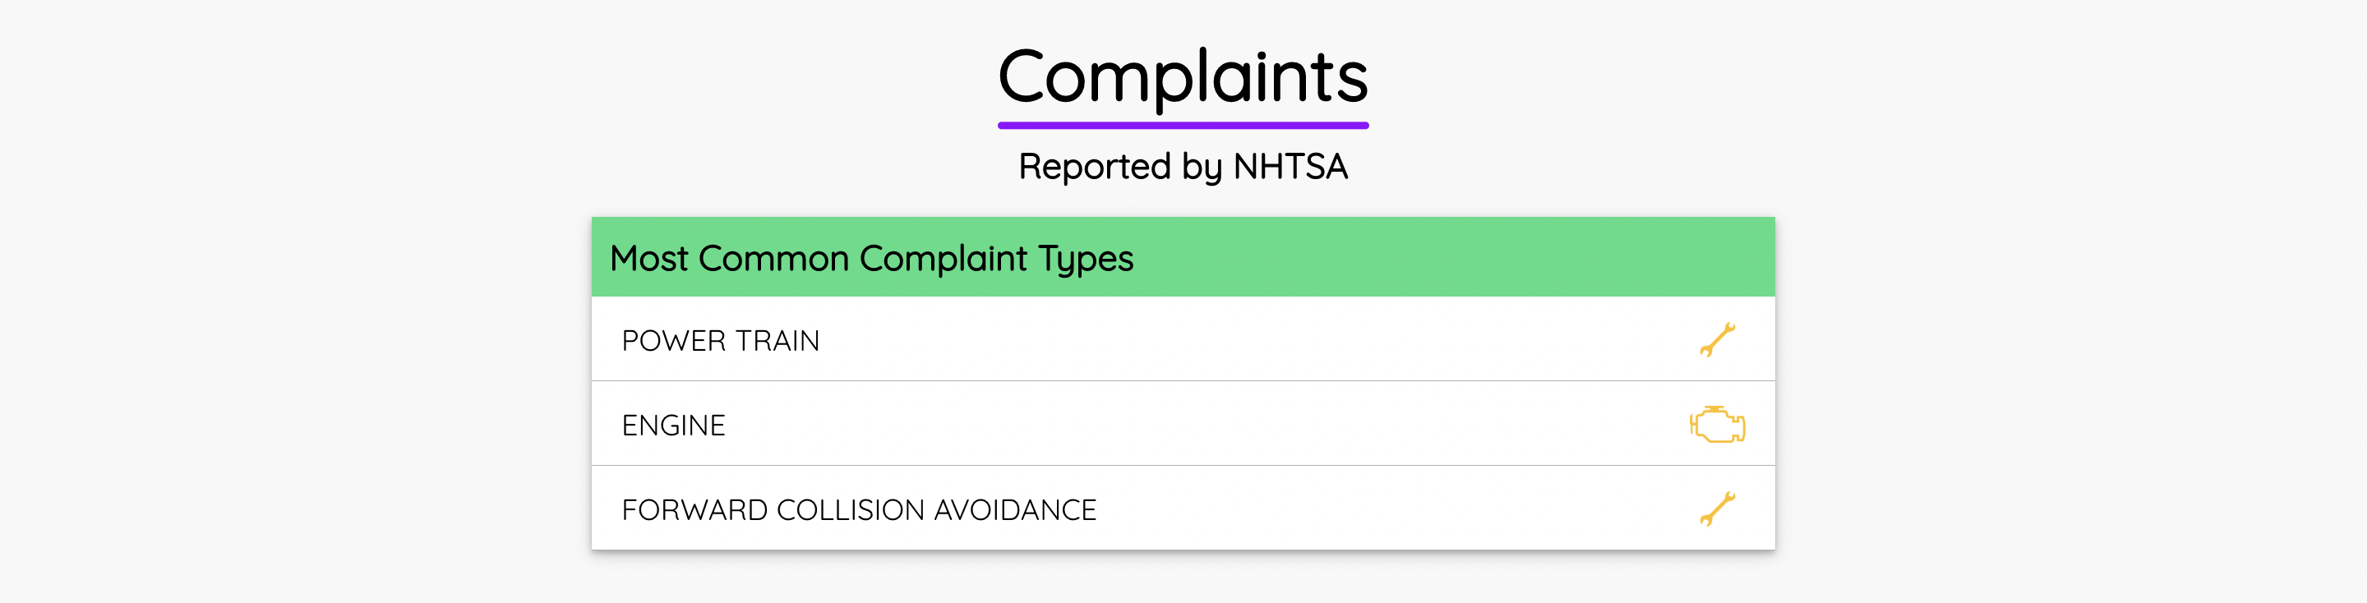The height and width of the screenshot is (603, 2367).
Task: Click the Complaints page heading
Action: 1183,77
